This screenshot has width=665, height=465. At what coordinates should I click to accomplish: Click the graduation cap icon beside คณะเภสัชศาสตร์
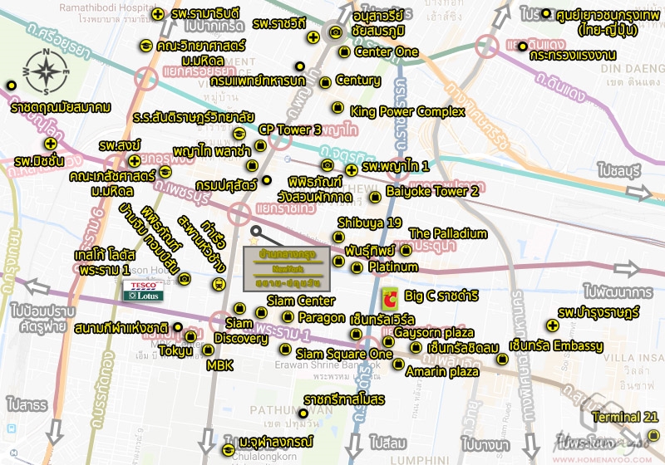coord(165,172)
